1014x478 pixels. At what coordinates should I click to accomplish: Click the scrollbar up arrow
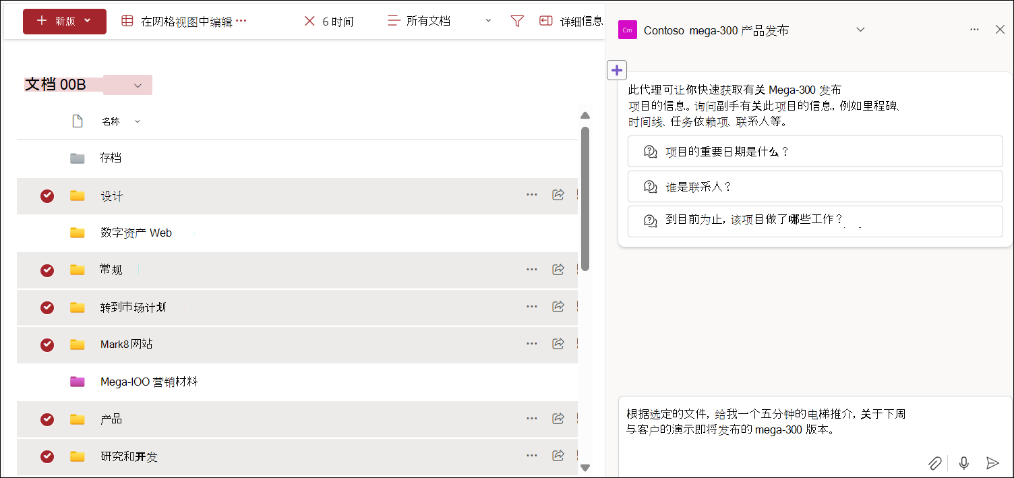click(x=585, y=116)
